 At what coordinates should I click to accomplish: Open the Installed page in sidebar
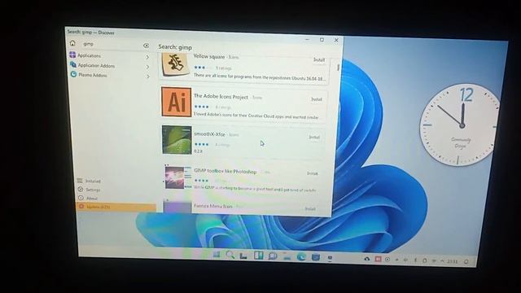pos(116,181)
